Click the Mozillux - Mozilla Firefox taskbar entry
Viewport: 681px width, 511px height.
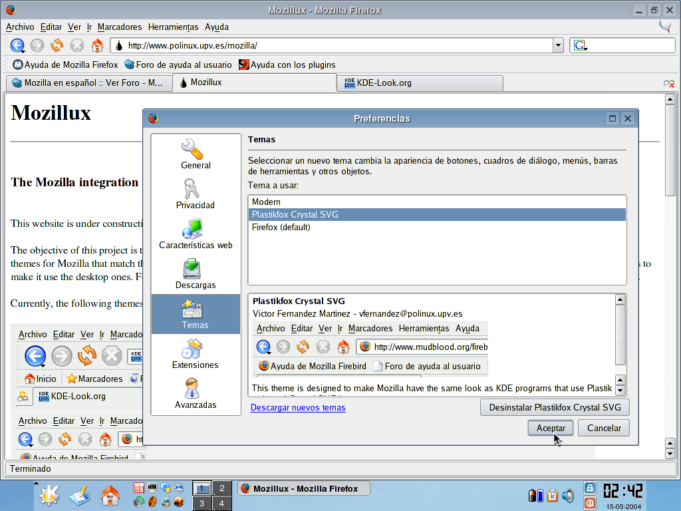coord(303,488)
